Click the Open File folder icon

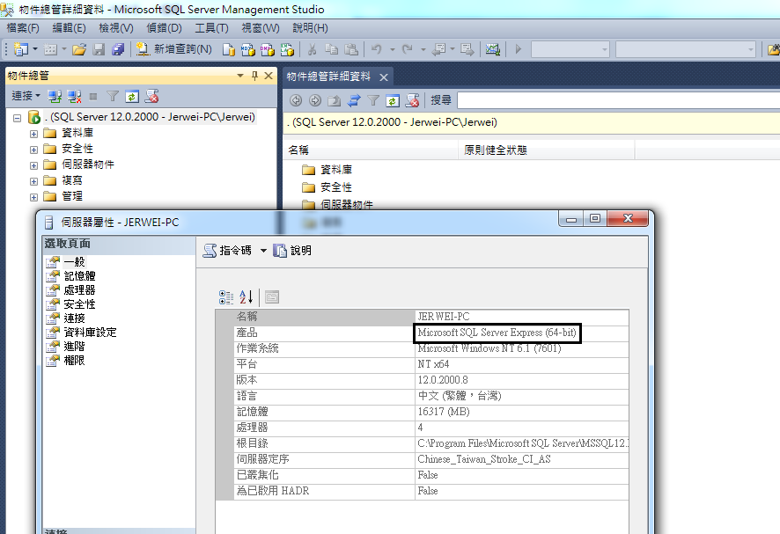click(x=78, y=49)
